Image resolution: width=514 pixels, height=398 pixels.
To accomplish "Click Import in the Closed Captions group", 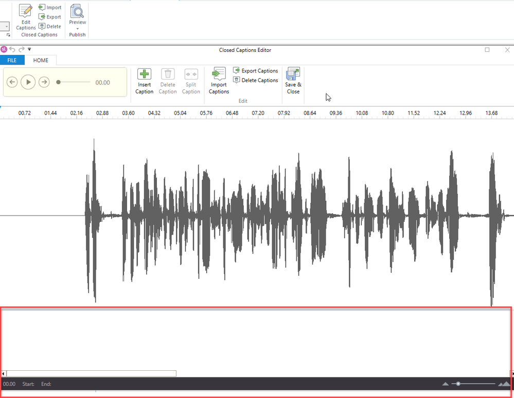I will click(x=50, y=8).
